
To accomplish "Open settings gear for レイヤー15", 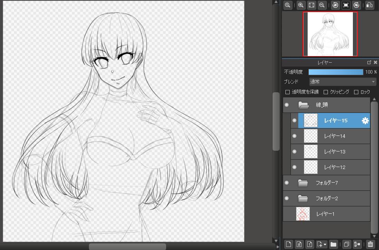I will point(365,121).
